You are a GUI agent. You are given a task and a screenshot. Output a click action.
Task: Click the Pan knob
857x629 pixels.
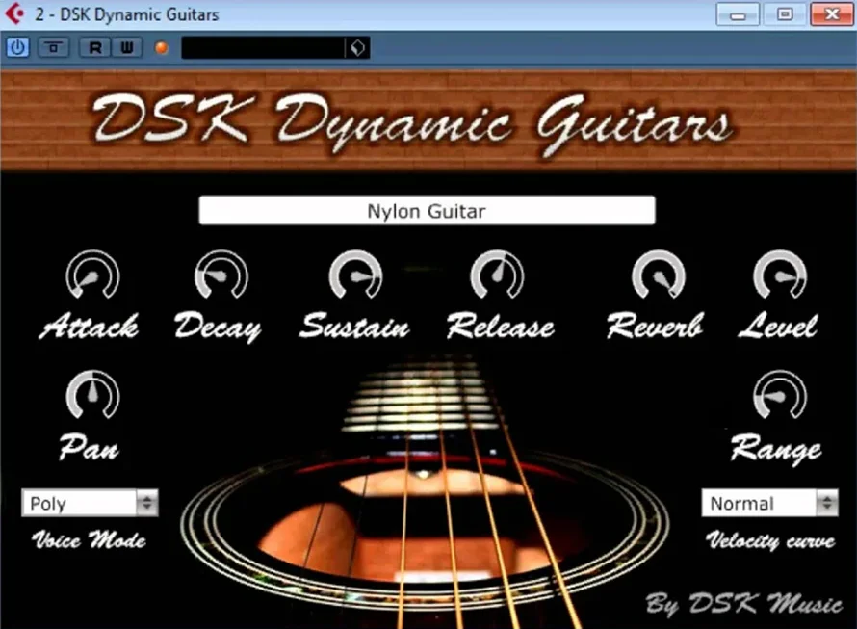point(92,396)
